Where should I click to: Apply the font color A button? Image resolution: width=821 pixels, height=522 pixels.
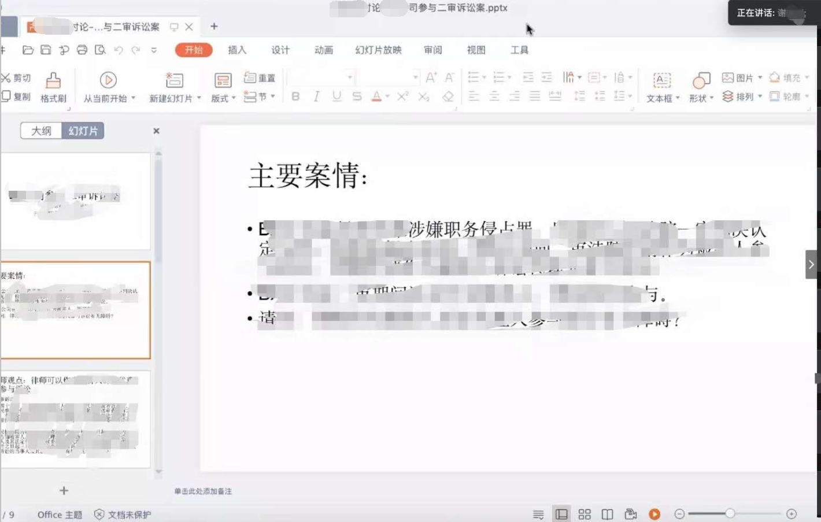pos(376,97)
